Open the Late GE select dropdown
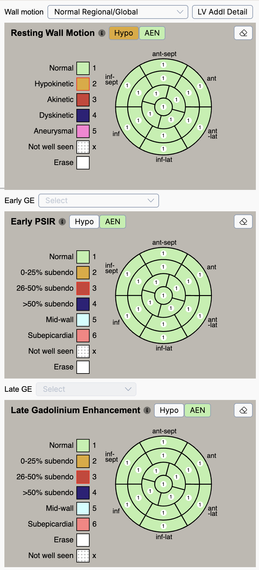Image resolution: width=259 pixels, height=570 pixels. [x=86, y=389]
